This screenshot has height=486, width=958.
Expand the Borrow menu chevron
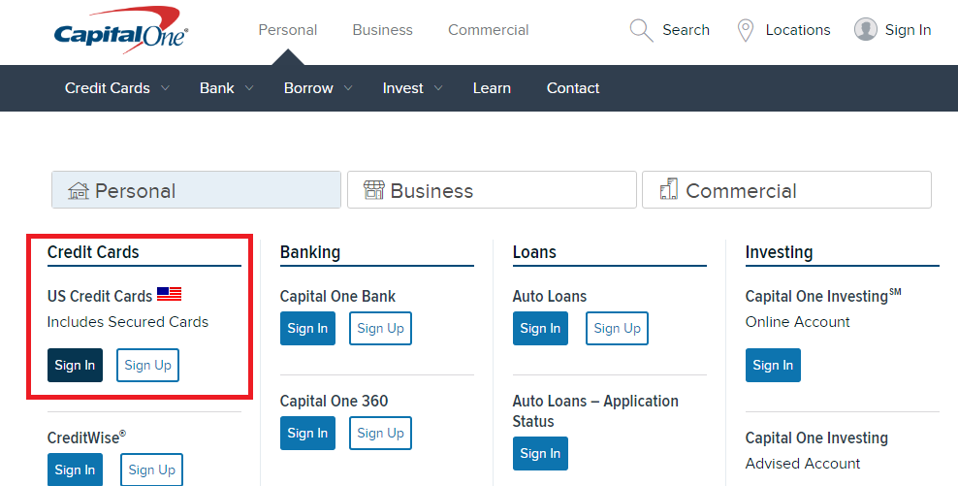click(x=348, y=88)
